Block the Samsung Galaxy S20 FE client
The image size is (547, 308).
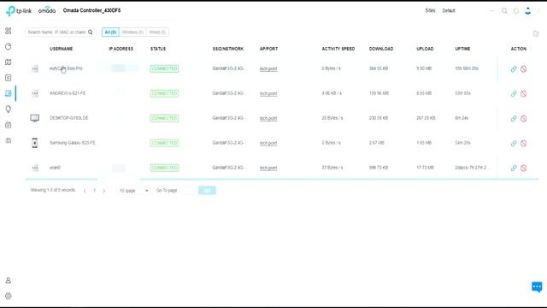pos(523,143)
